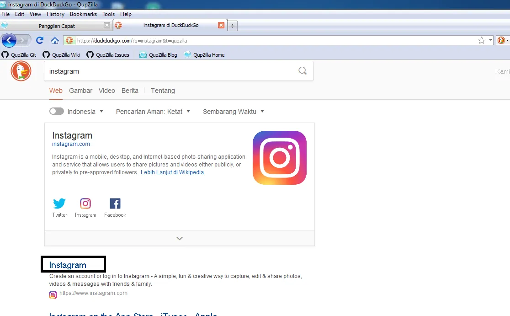This screenshot has height=316, width=510.
Task: Click the Instagram favicon beside https://www.instagram.com
Action: [x=53, y=295]
